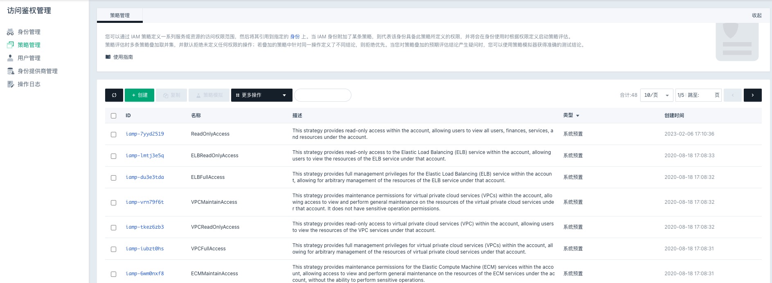Open the 类型 column filter arrow
Image resolution: width=772 pixels, height=283 pixels.
578,116
